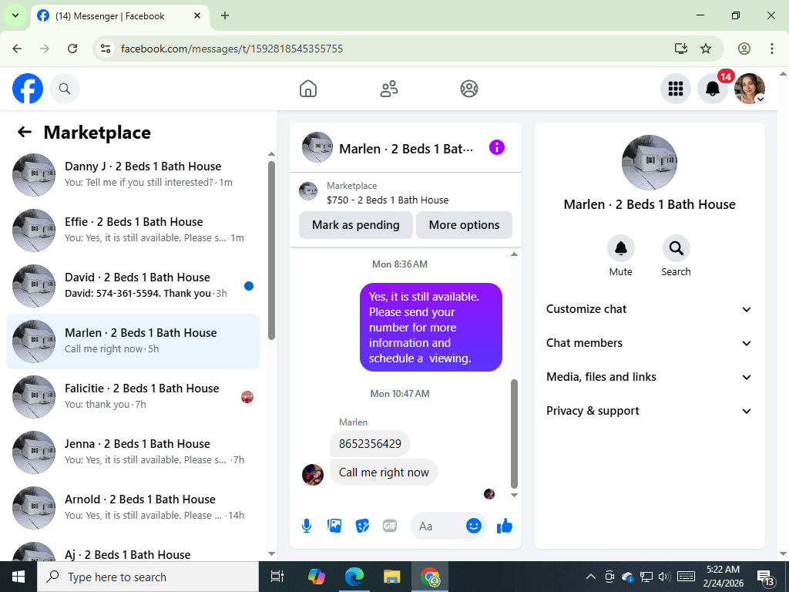Click the address bar URL
789x592 pixels.
232,49
